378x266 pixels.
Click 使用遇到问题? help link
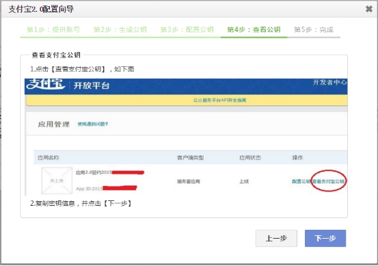pyautogui.click(x=93, y=124)
